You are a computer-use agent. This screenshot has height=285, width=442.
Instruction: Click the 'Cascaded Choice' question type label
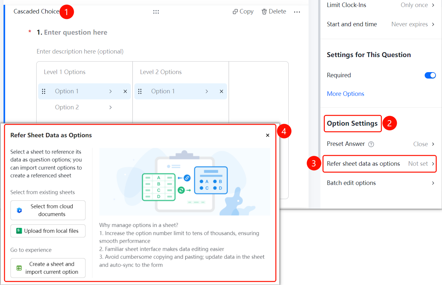click(x=36, y=12)
